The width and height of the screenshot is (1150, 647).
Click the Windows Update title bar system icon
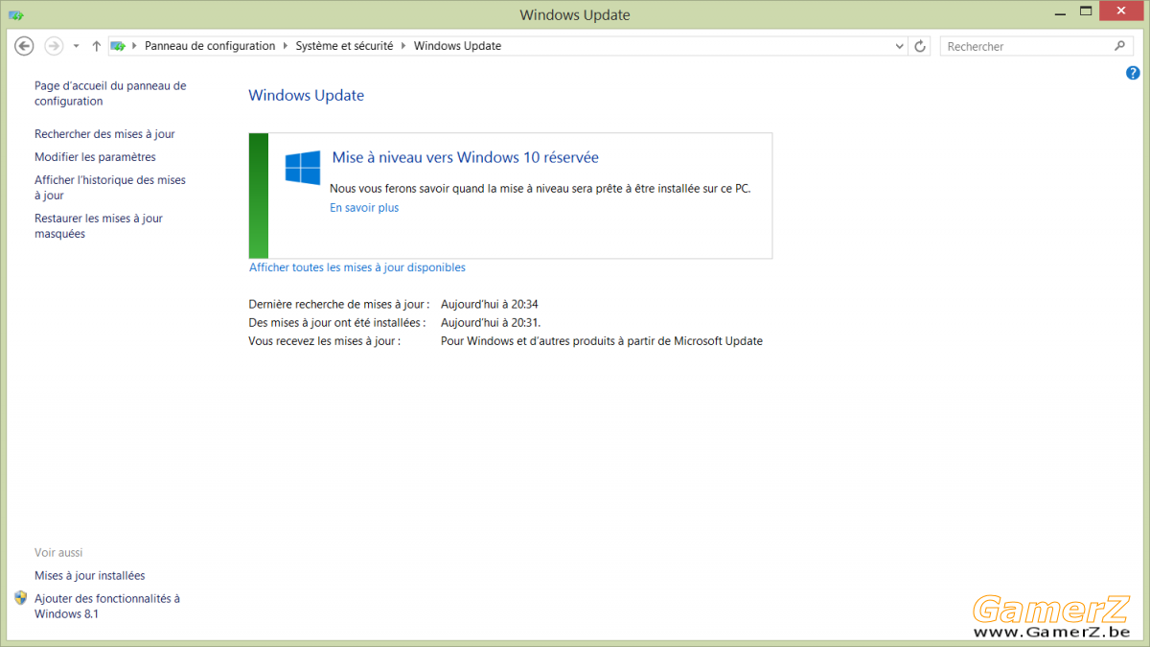(16, 14)
